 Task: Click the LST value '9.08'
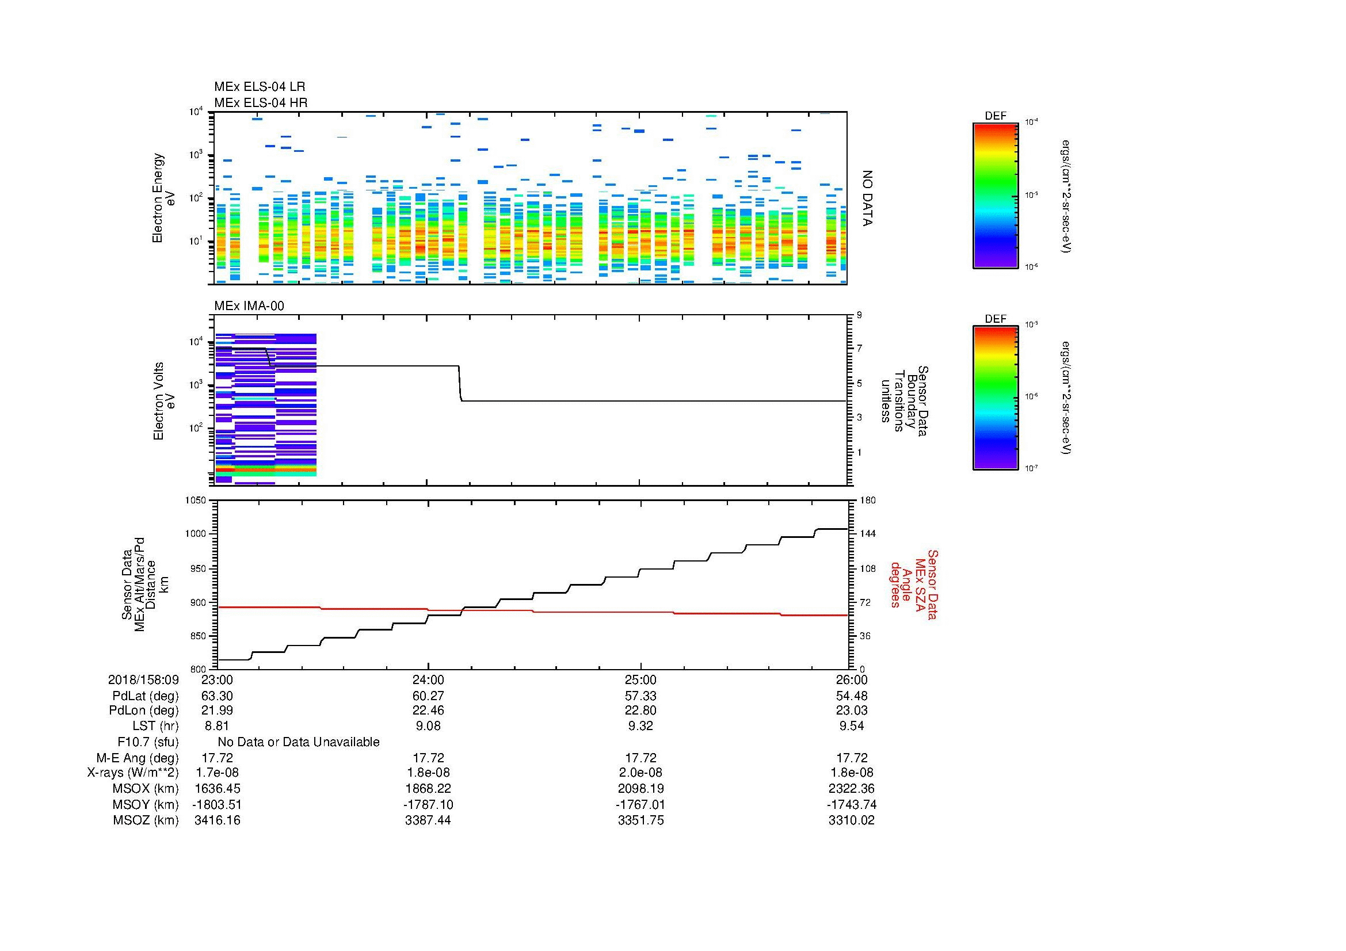point(429,726)
